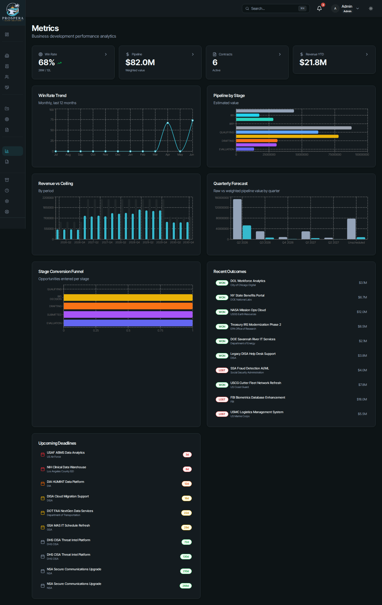Click the $12.0M outcome value
The height and width of the screenshot is (605, 382).
362,312
